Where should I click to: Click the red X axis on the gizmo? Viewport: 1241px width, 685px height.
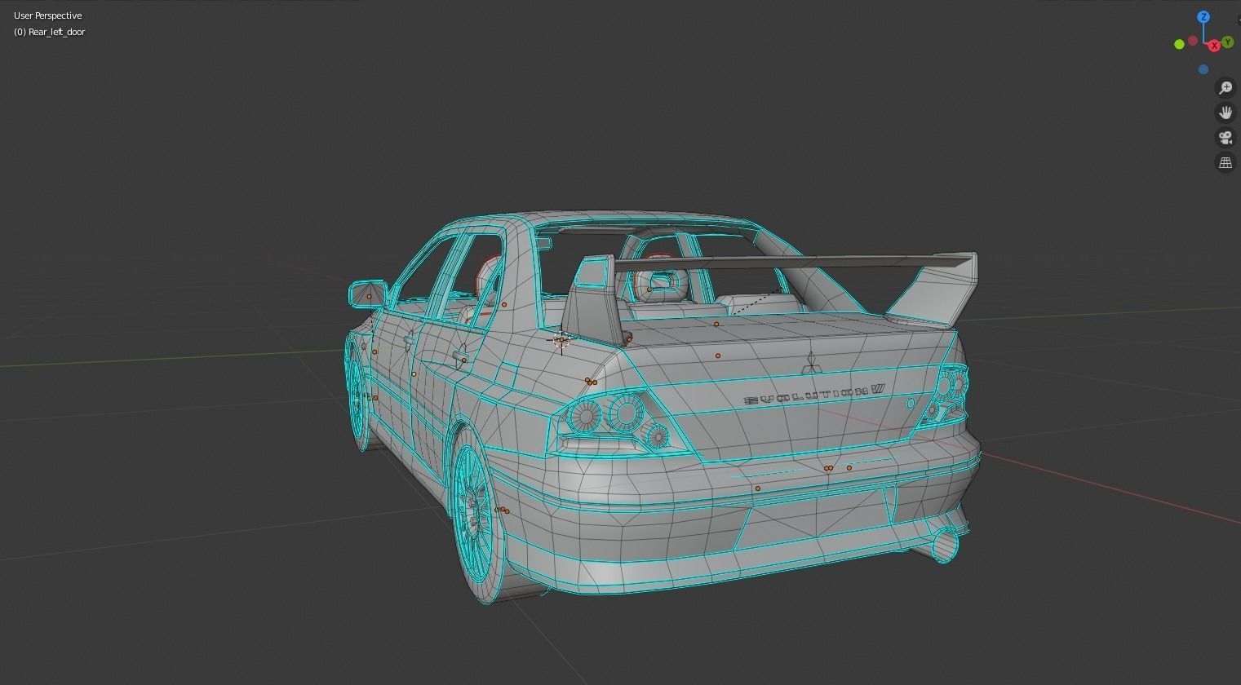[x=1214, y=46]
